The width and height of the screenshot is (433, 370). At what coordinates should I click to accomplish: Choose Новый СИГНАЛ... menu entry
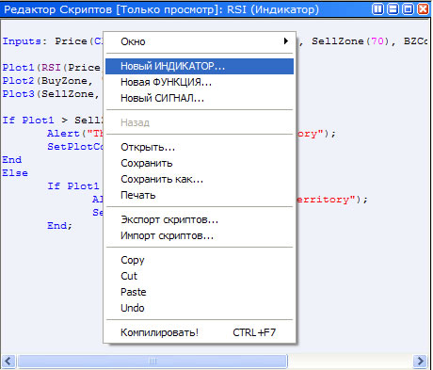coord(200,98)
